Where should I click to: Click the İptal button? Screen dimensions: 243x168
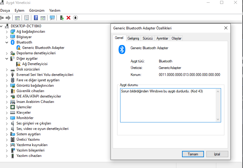click(x=217, y=154)
